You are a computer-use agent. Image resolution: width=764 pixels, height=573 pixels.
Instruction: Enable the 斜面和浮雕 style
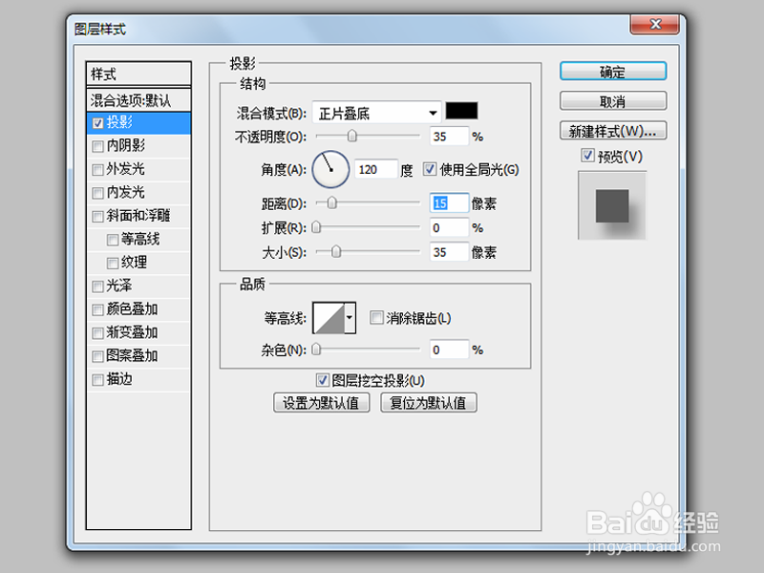tap(97, 216)
